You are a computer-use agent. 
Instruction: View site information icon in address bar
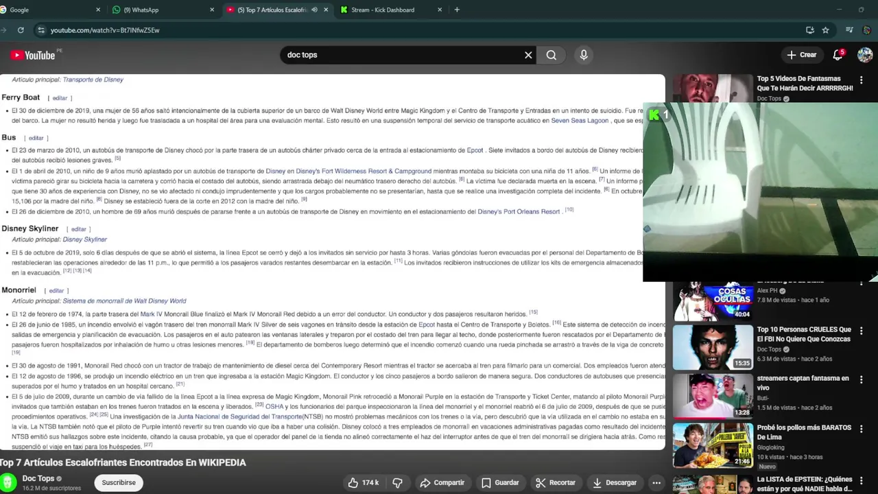[x=41, y=30]
